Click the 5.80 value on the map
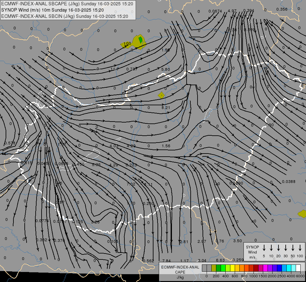The height and width of the screenshot is (282, 306). click(x=166, y=70)
